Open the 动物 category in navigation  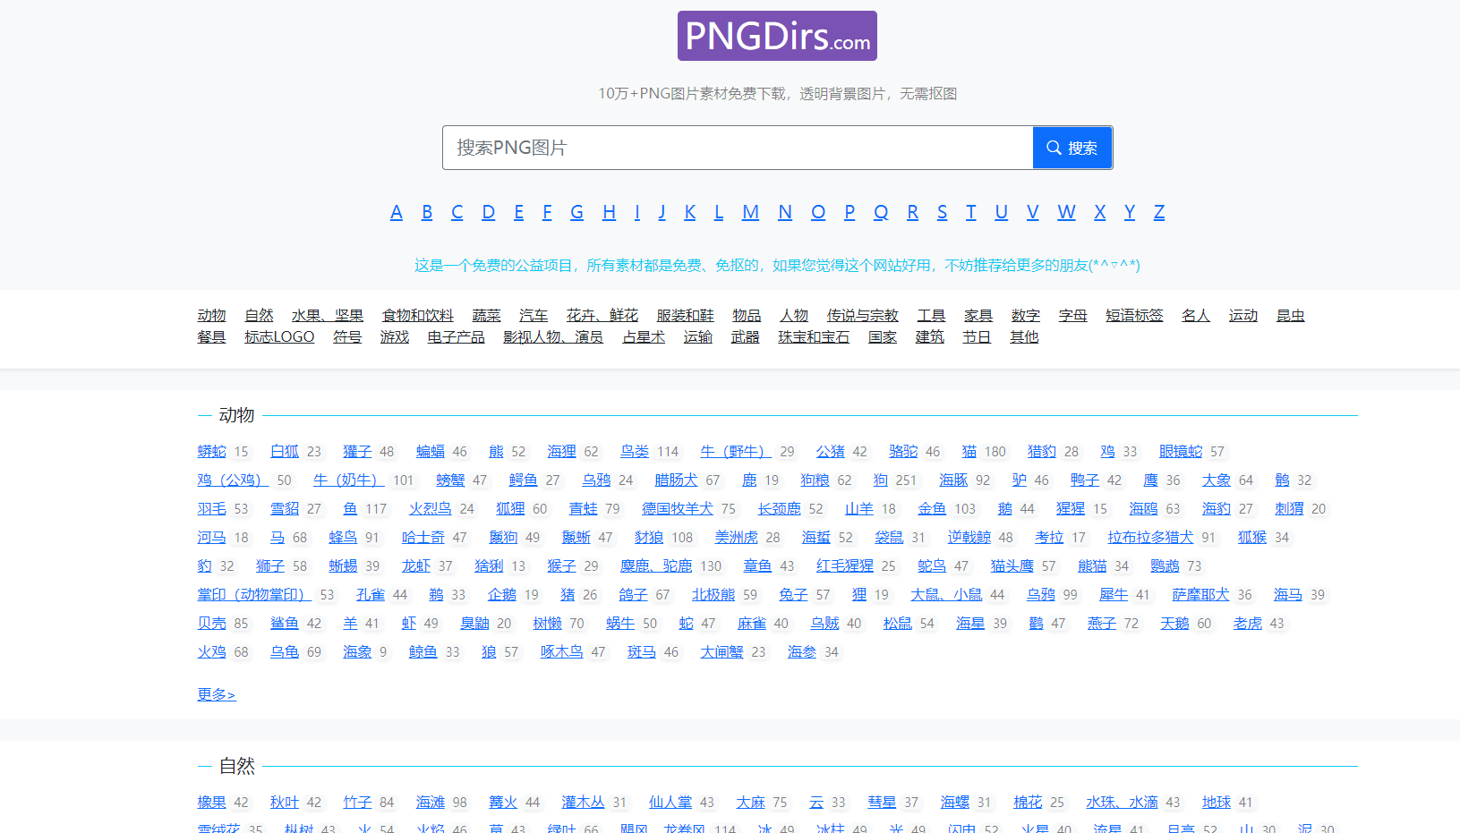pos(211,316)
